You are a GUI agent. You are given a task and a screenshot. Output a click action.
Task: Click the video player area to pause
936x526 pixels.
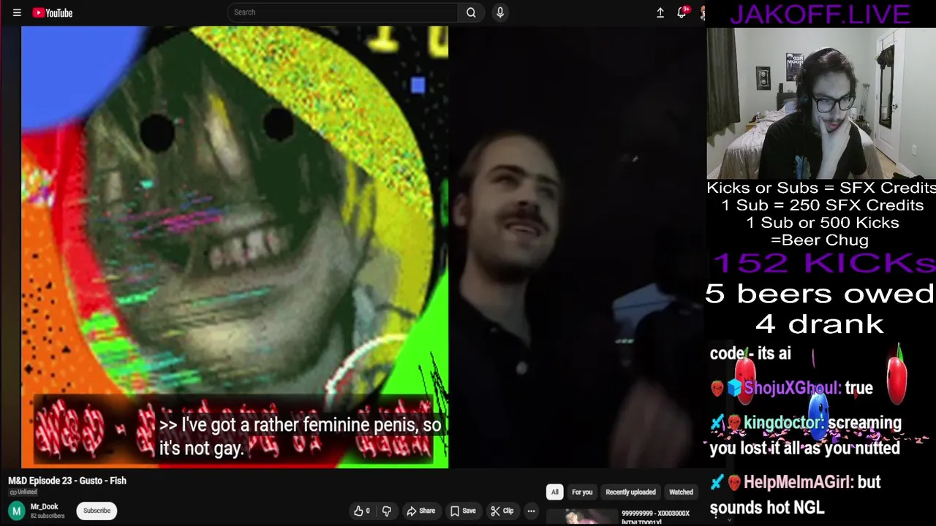click(363, 247)
